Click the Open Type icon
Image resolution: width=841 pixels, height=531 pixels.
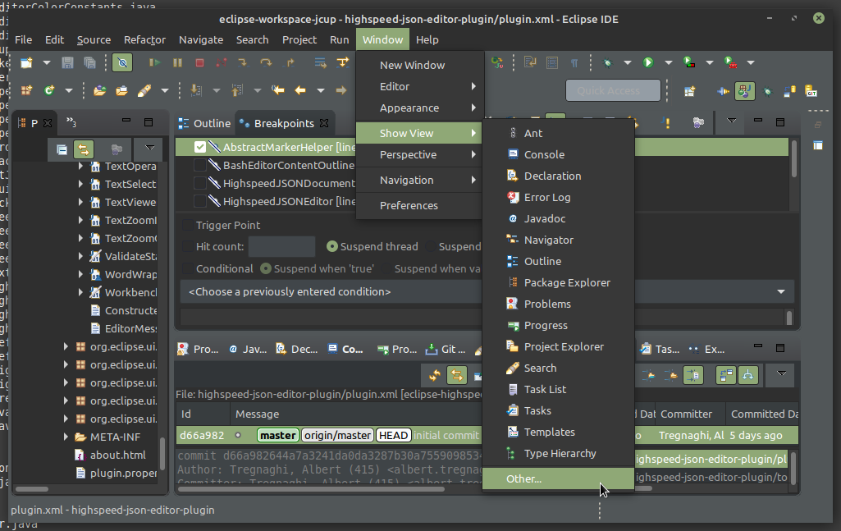(x=99, y=90)
